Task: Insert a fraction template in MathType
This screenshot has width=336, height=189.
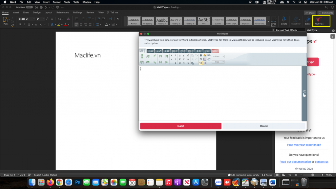Action: (x=142, y=56)
